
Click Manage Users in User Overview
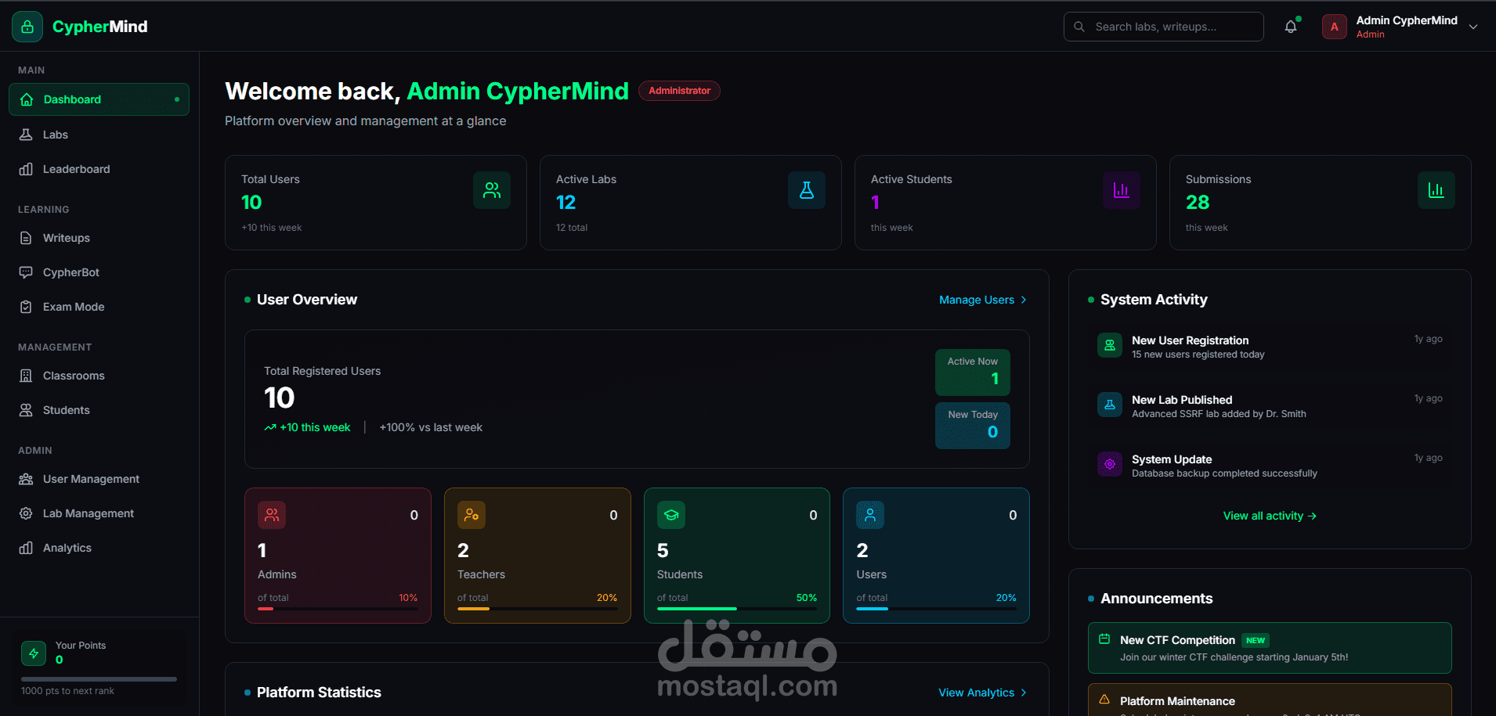tap(975, 300)
